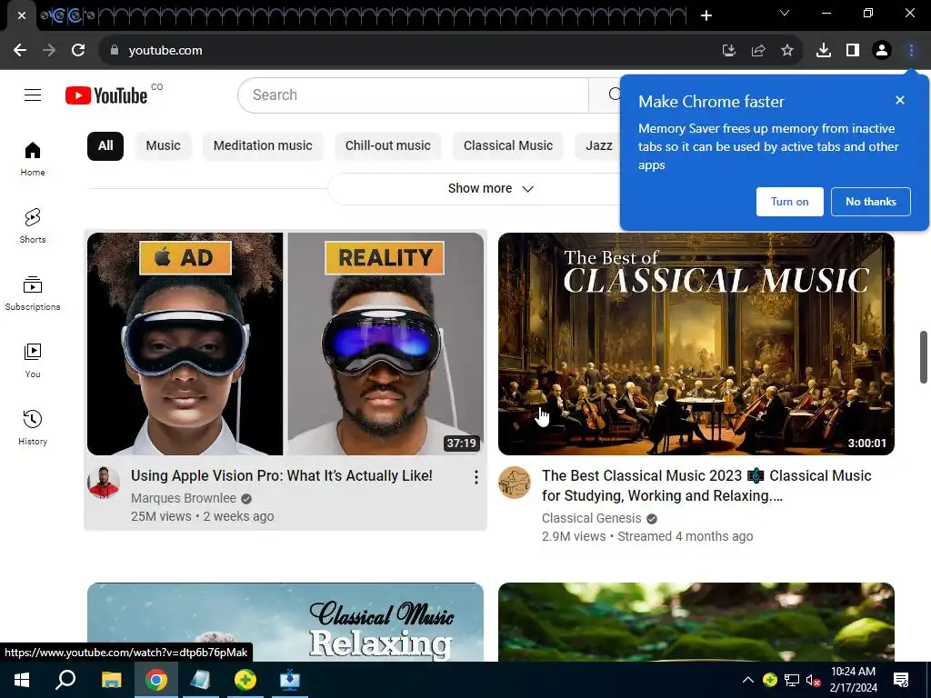Screen dimensions: 931x698
Task: Click the page vertical scrollbar thumb
Action: [924, 356]
